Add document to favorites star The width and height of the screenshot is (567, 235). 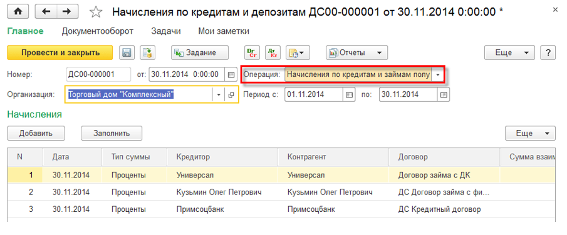pyautogui.click(x=96, y=12)
